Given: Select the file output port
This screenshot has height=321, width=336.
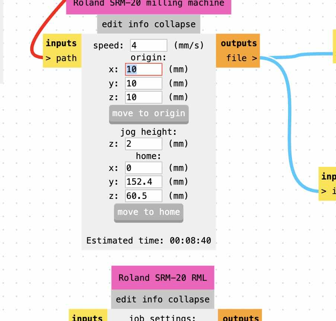Looking at the screenshot, I should 241,58.
